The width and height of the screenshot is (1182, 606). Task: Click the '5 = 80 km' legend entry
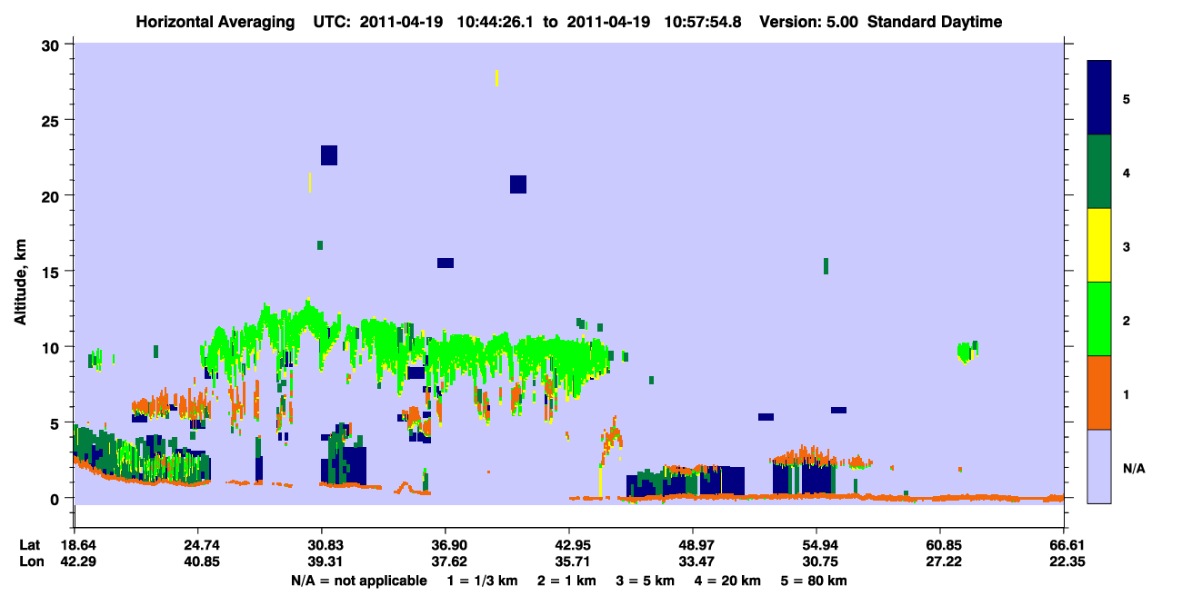click(814, 580)
